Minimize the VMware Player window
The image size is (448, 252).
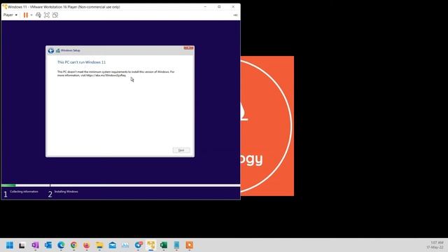pyautogui.click(x=205, y=6)
